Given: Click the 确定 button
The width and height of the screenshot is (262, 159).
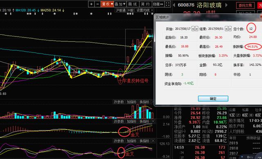Looking at the screenshot, I should point(213,99).
